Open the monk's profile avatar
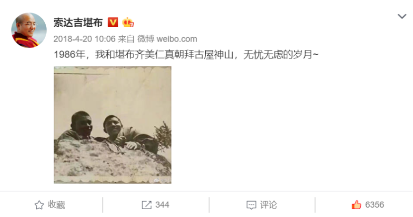Image resolution: width=413 pixels, height=217 pixels. pos(29,30)
